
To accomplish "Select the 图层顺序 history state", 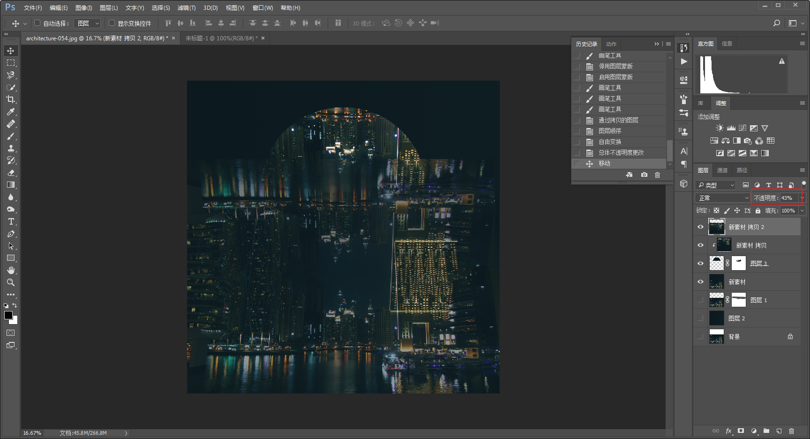I will point(619,131).
